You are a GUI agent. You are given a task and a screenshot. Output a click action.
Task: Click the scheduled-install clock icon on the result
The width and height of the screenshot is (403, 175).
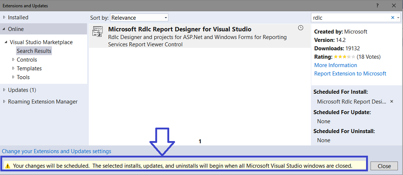pyautogui.click(x=301, y=28)
